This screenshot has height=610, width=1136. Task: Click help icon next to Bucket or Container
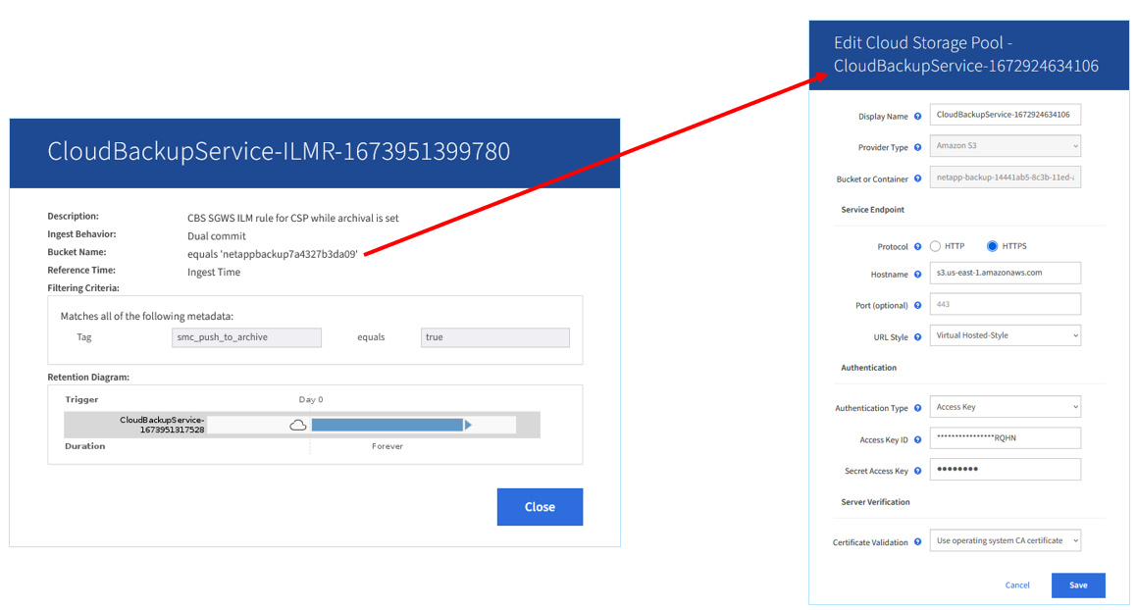[x=917, y=178]
